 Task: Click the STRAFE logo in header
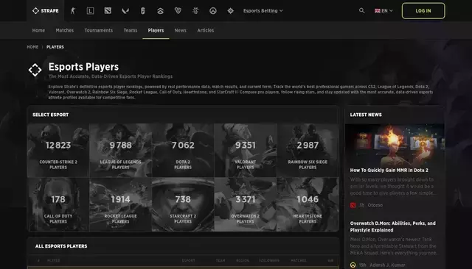click(46, 11)
